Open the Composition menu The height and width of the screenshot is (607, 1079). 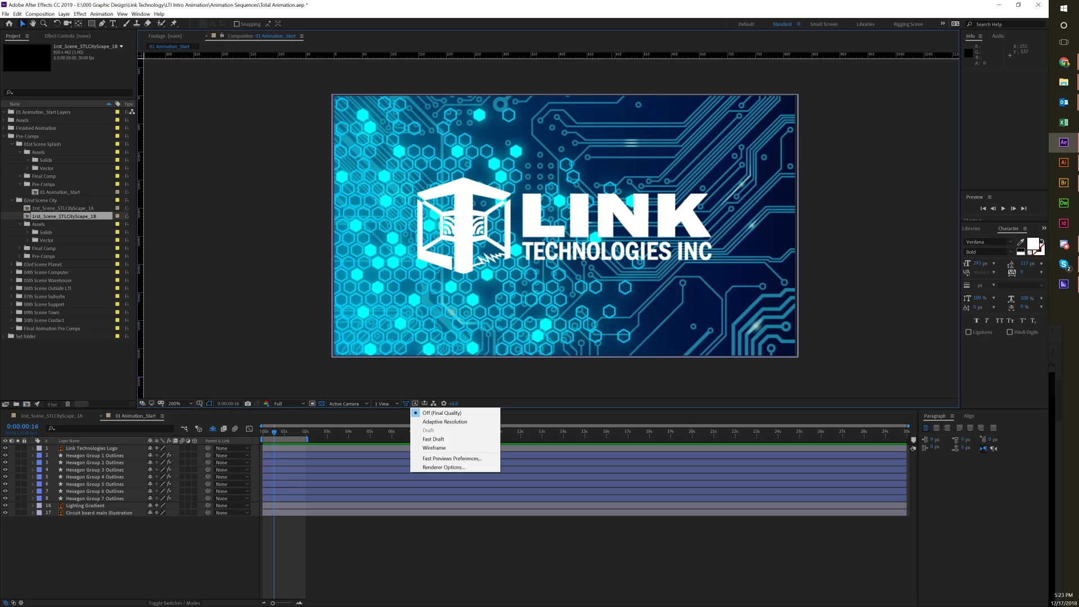[x=40, y=14]
